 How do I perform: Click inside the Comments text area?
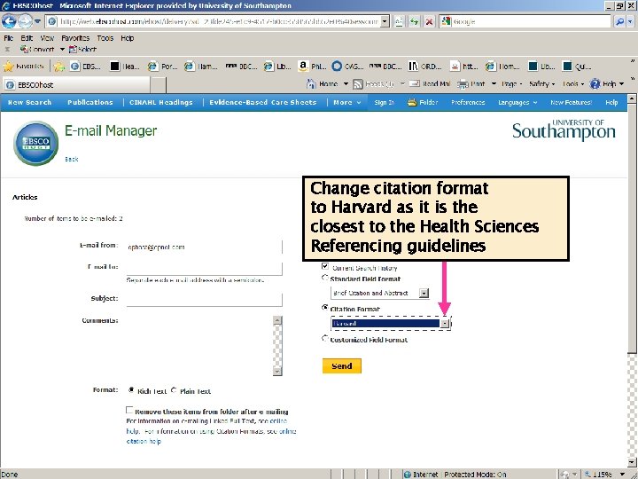199,345
